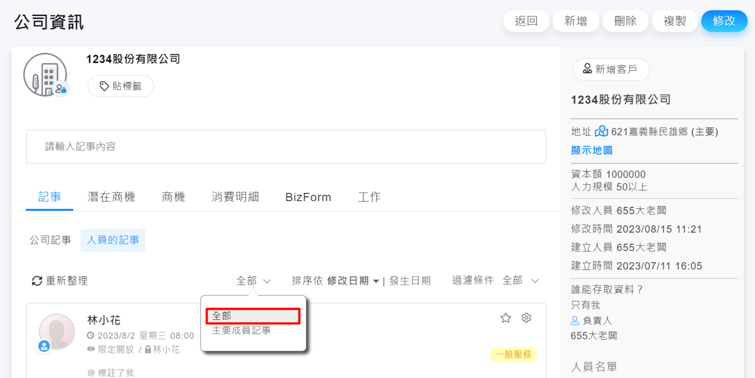The image size is (755, 378).
Task: Click the star icon on 林小花 note
Action: click(506, 318)
